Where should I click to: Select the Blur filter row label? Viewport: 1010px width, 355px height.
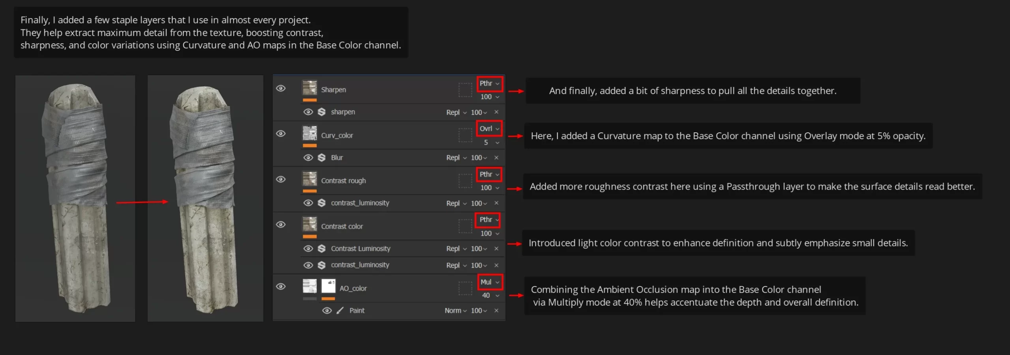click(337, 158)
